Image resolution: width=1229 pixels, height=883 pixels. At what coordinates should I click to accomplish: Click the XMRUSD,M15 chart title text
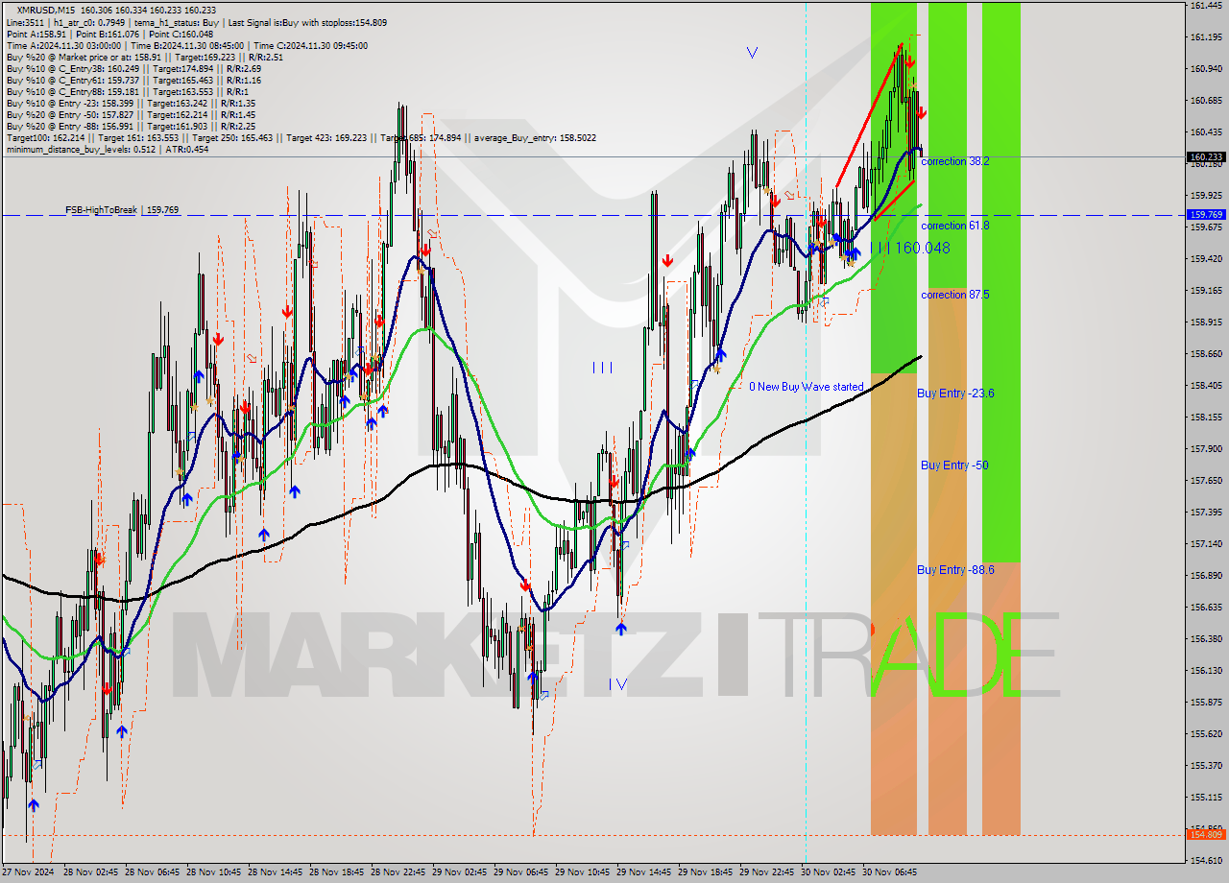(x=46, y=9)
